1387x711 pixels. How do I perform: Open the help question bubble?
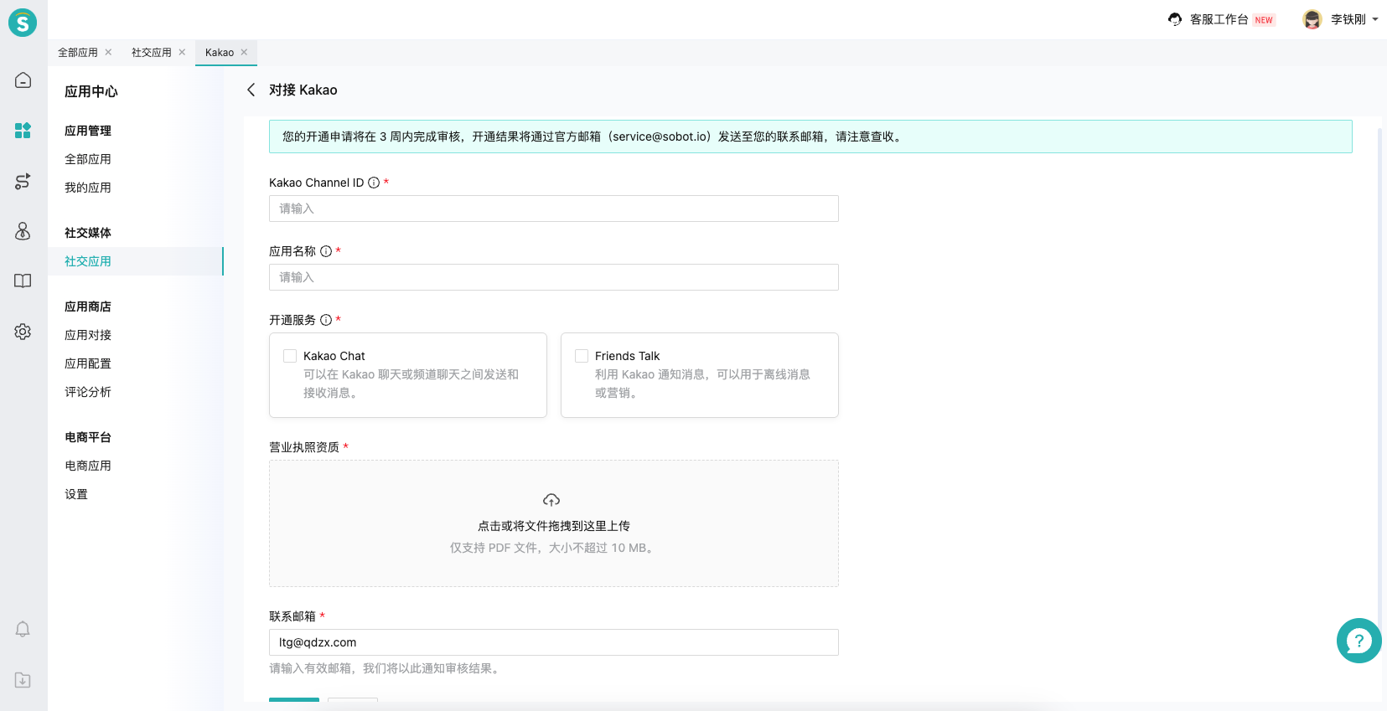(1359, 641)
